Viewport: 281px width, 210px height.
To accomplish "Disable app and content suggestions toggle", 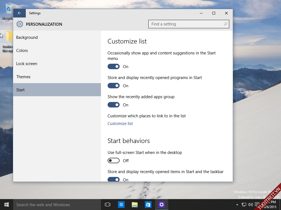I will [x=114, y=66].
